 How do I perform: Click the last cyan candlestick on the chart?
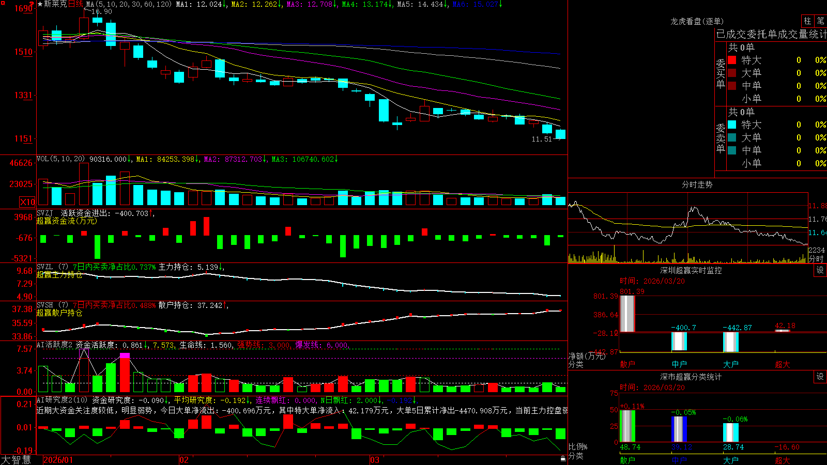pyautogui.click(x=560, y=134)
